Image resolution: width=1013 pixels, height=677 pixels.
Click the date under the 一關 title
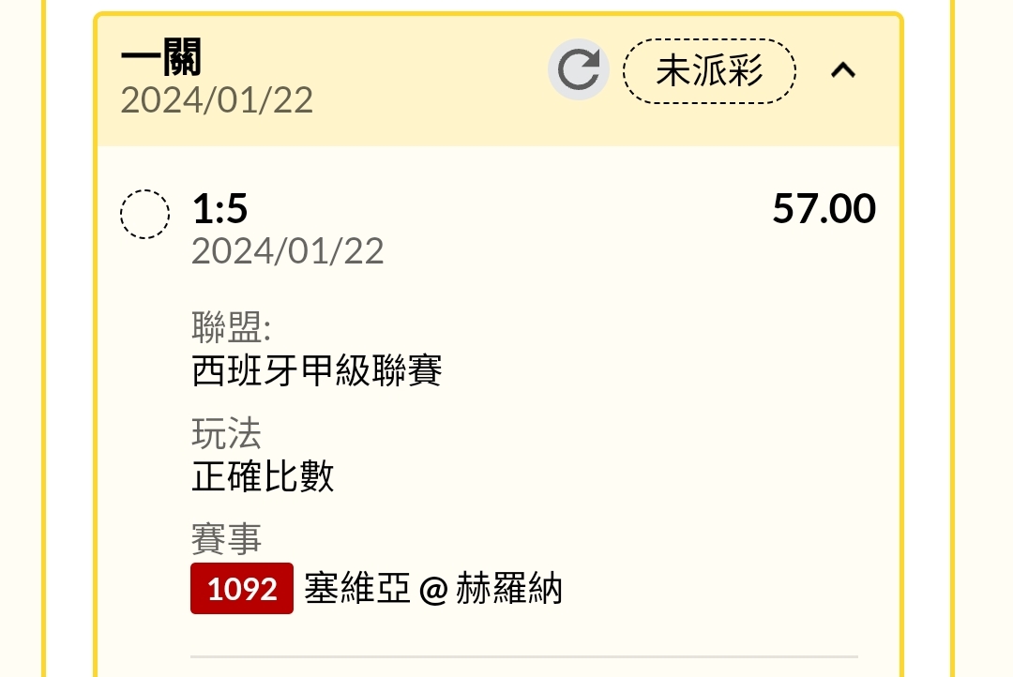pyautogui.click(x=217, y=100)
